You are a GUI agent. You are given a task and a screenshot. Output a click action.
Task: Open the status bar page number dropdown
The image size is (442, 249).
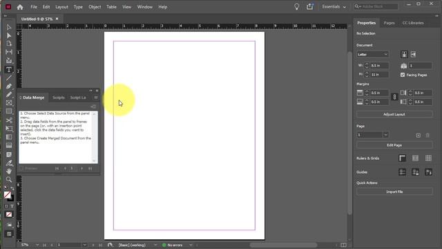(x=84, y=245)
